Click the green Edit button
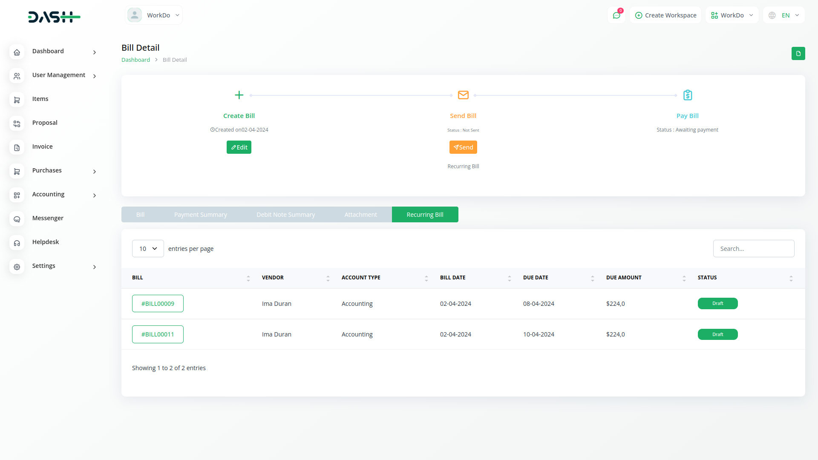818x460 pixels. pos(239,147)
